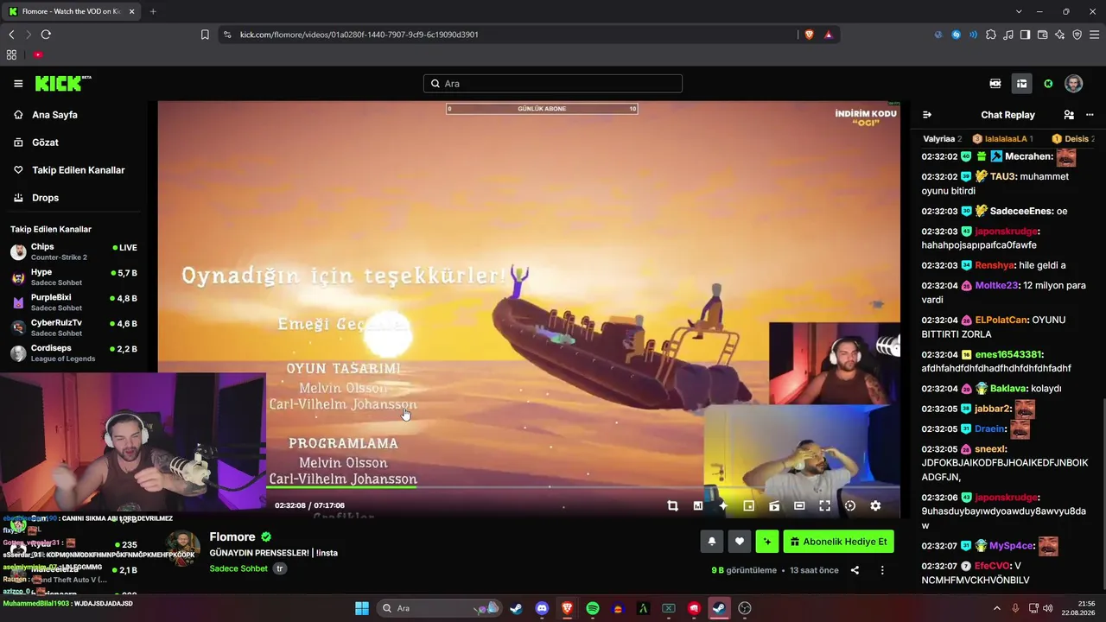Click the Kick logo
Image resolution: width=1106 pixels, height=622 pixels.
coord(63,84)
